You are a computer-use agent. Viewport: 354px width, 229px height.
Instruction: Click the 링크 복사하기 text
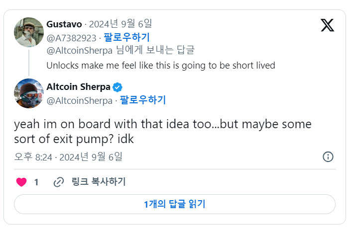click(98, 182)
